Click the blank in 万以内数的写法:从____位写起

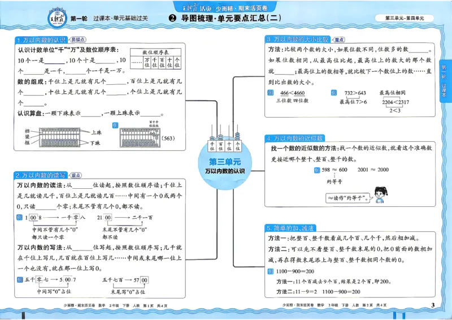(82, 248)
